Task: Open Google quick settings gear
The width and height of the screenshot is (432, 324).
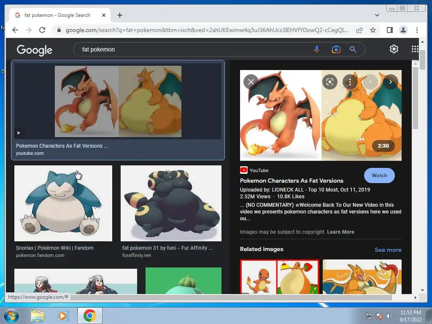Action: 394,49
